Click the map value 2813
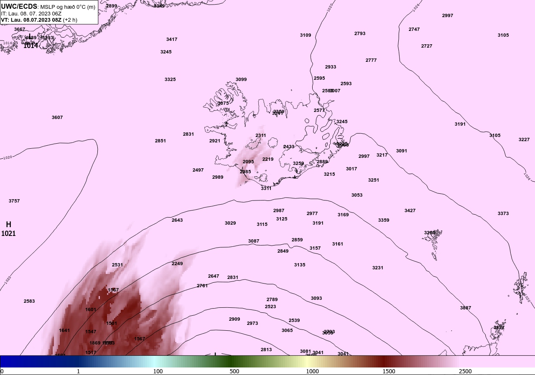Image resolution: width=535 pixels, height=375 pixels. 266,350
